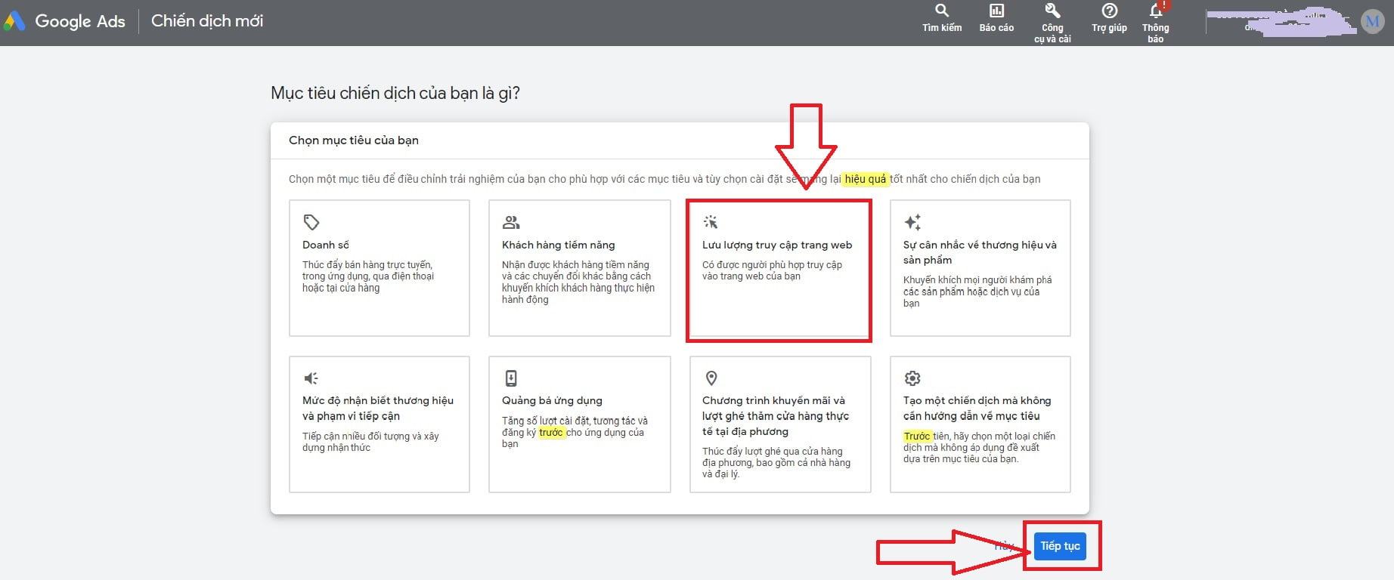Click the blue Tiếp tục button
Image resolution: width=1394 pixels, height=580 pixels.
pos(1060,546)
